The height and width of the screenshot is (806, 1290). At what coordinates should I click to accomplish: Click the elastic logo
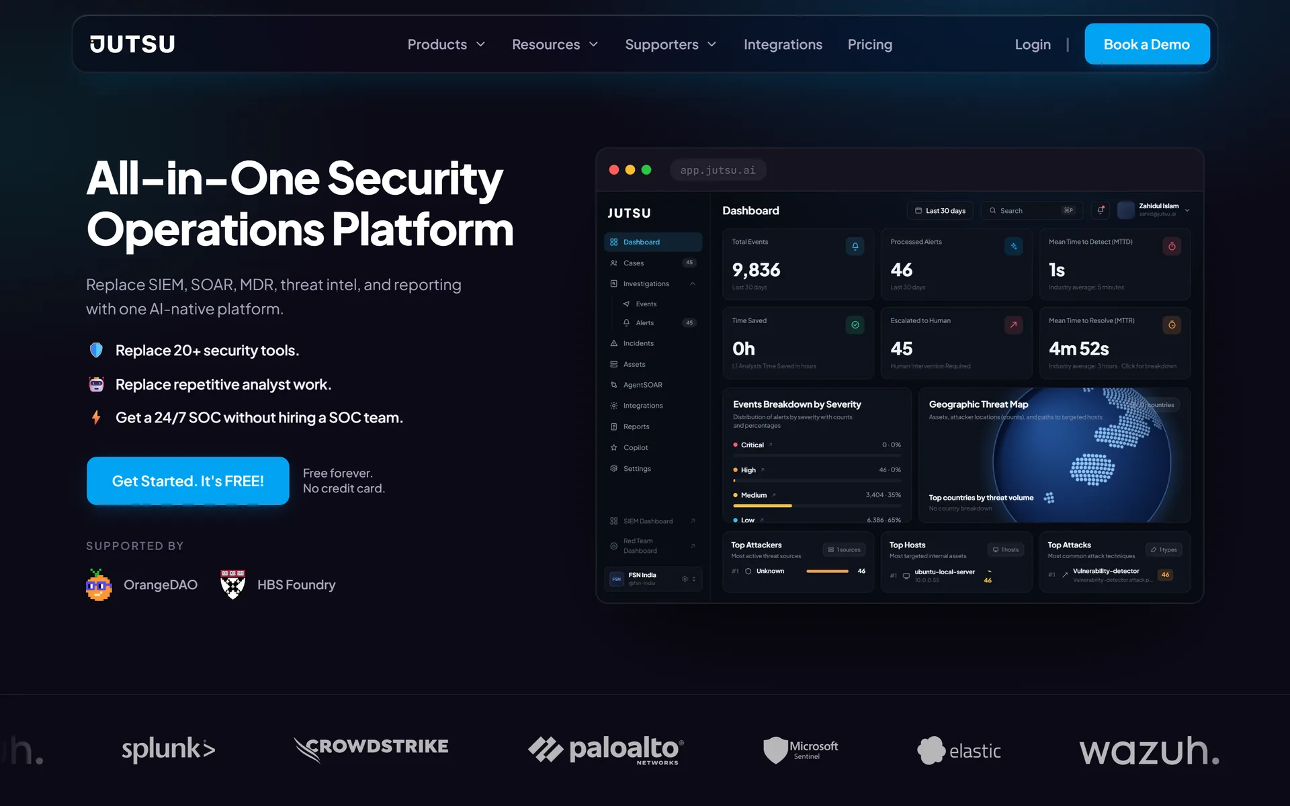point(959,750)
